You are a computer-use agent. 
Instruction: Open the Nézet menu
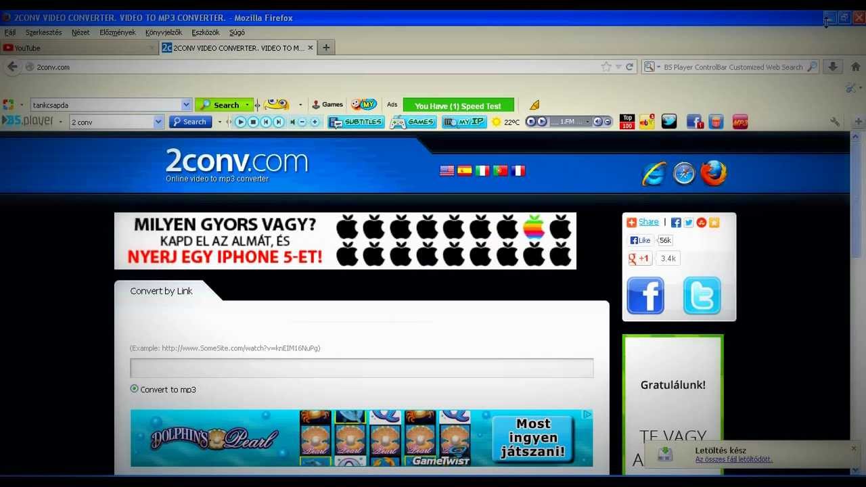click(81, 32)
